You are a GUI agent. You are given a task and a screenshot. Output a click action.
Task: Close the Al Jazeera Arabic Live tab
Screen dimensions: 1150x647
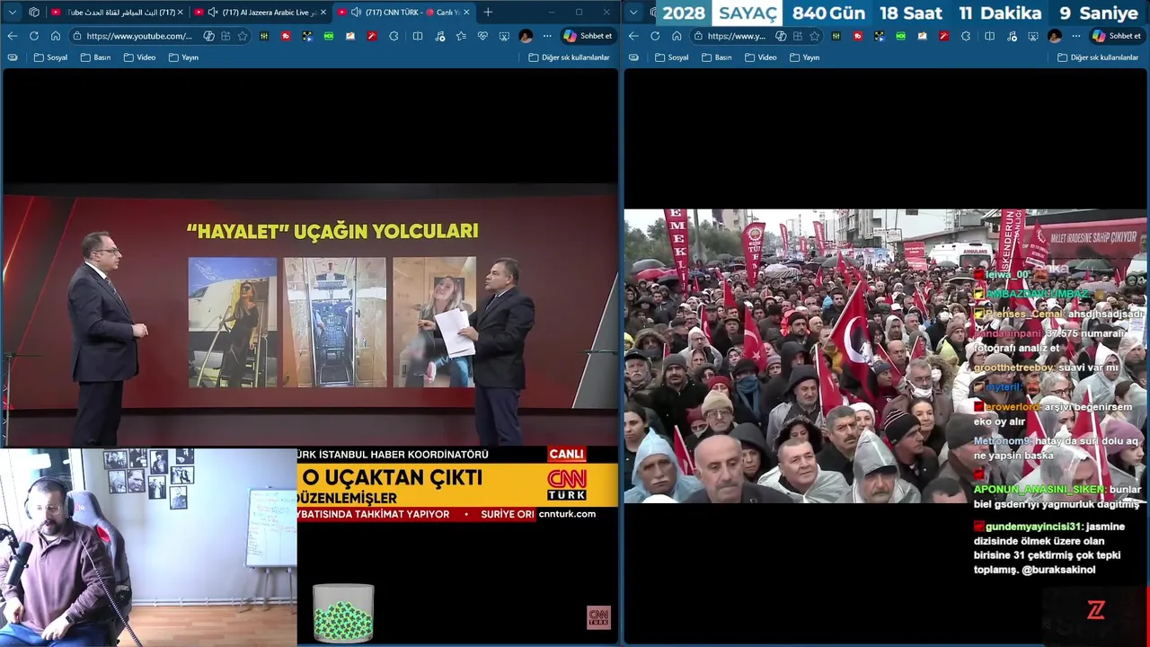[323, 13]
